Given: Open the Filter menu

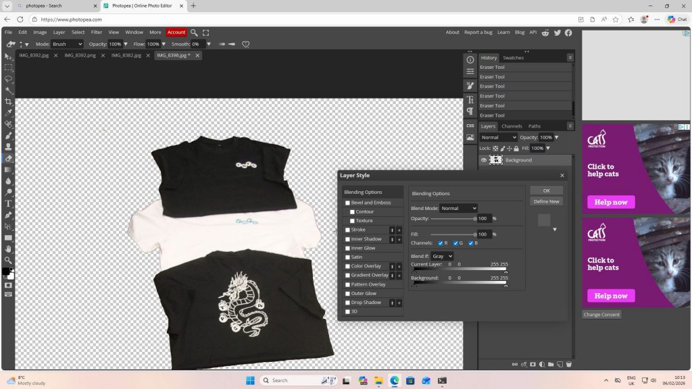Looking at the screenshot, I should pyautogui.click(x=97, y=32).
